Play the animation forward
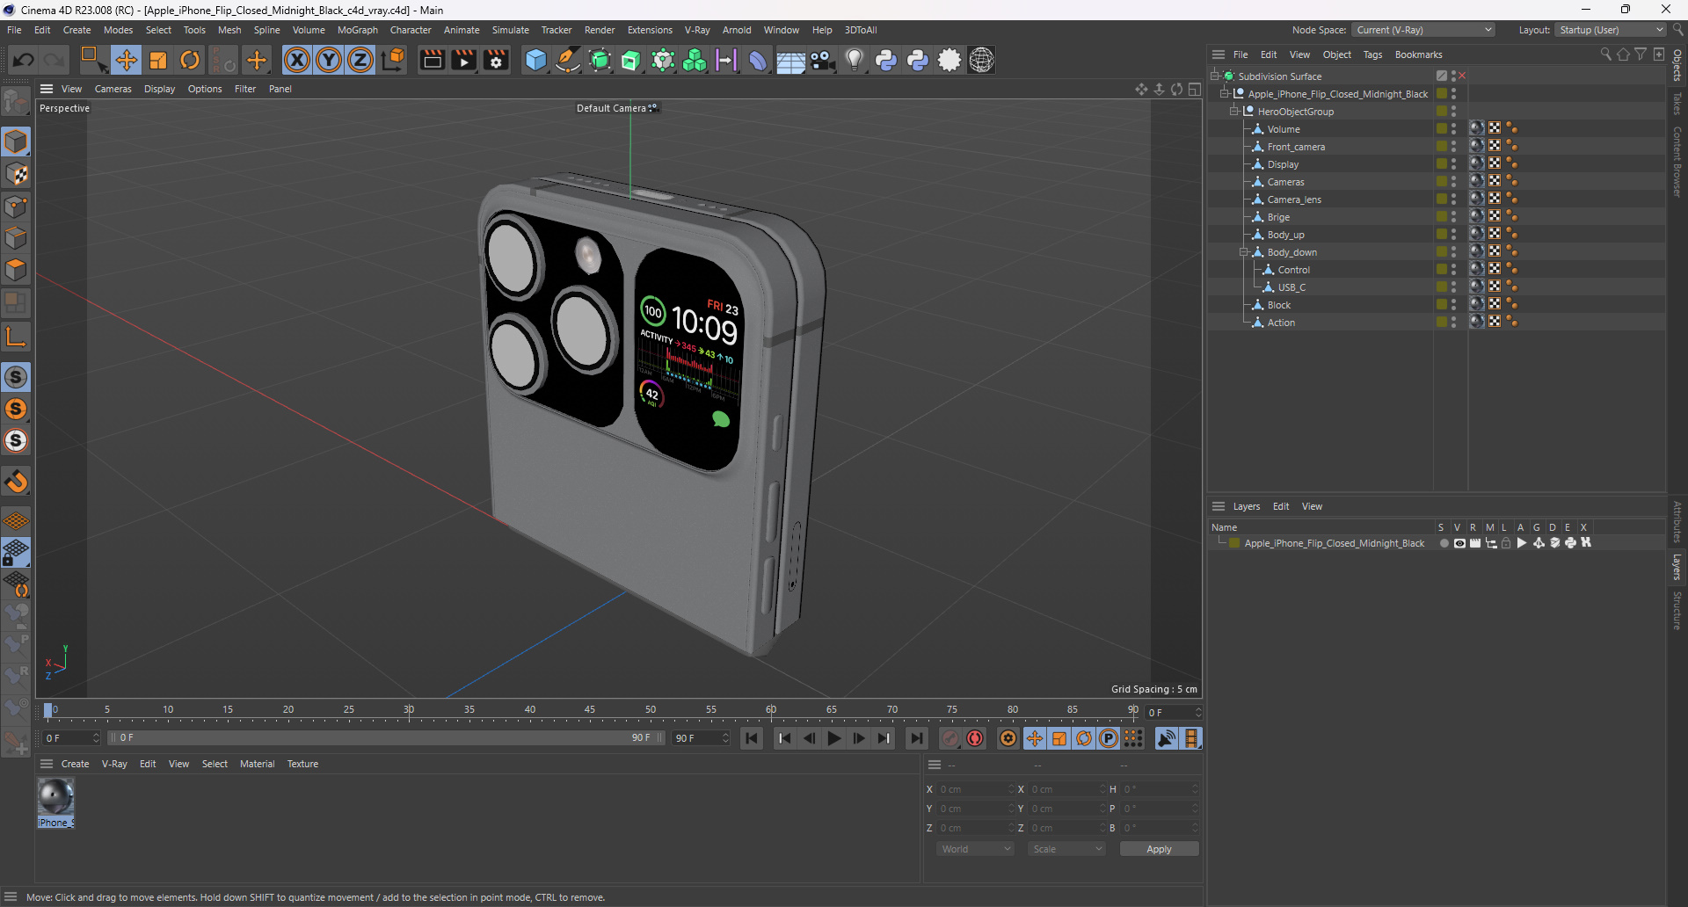Screen dimensions: 1688x907 [834, 738]
